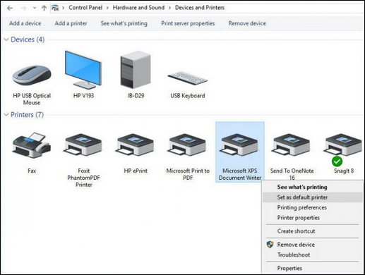This screenshot has height=275, width=365.
Task: Select the Fax printer icon
Action: [31, 145]
